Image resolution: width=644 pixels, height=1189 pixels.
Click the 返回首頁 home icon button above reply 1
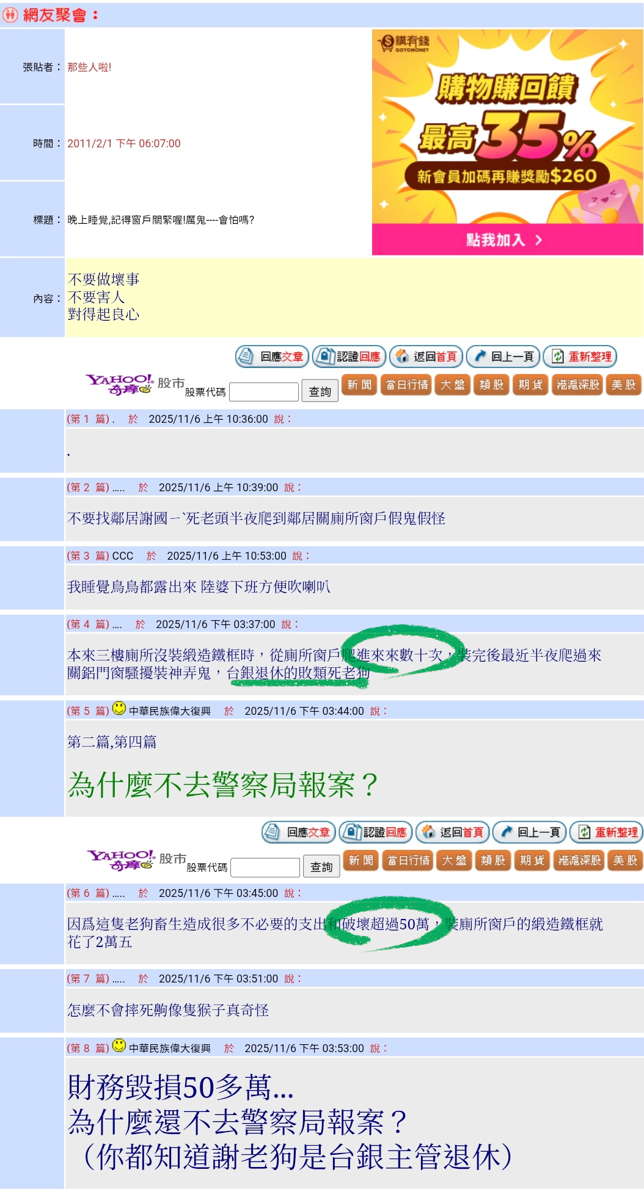[426, 357]
